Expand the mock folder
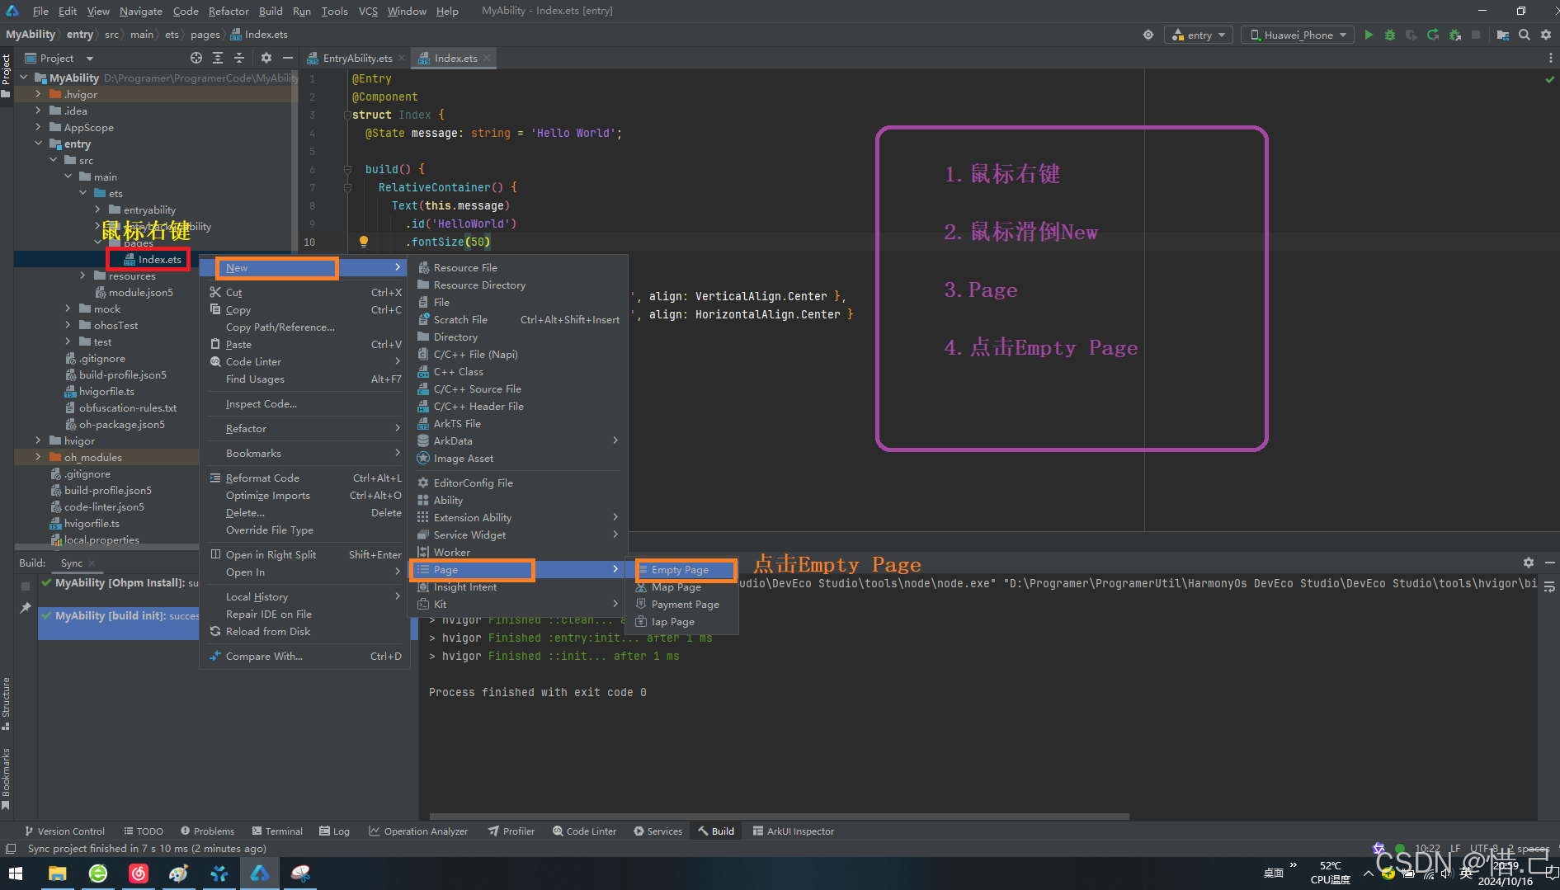Screen dimensions: 1560x890 [68, 308]
